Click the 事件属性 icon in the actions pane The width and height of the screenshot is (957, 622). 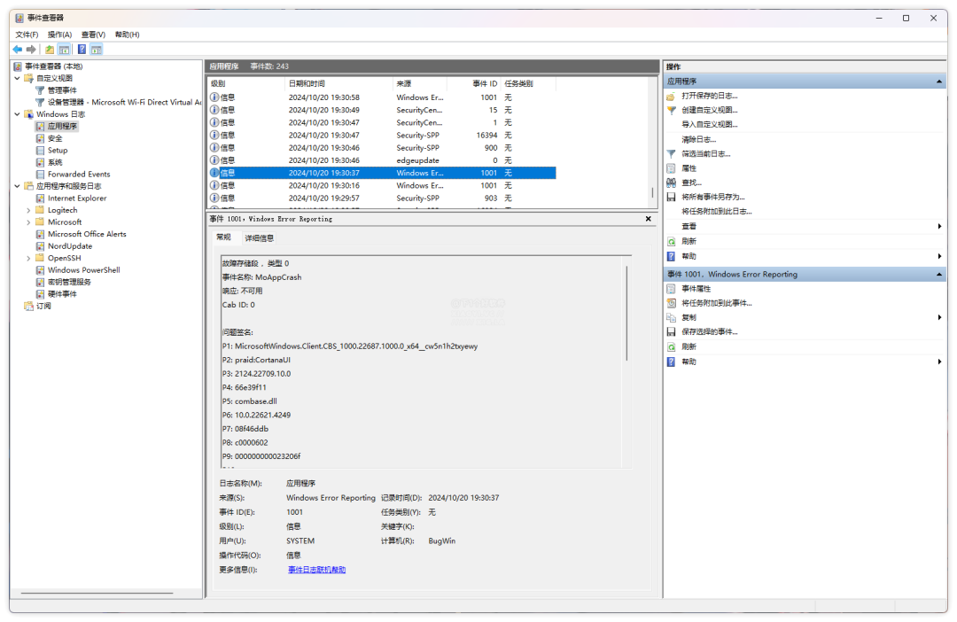point(671,289)
